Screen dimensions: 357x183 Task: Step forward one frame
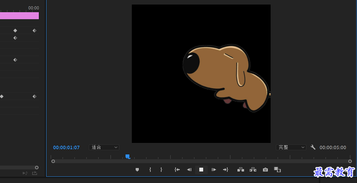click(x=214, y=170)
